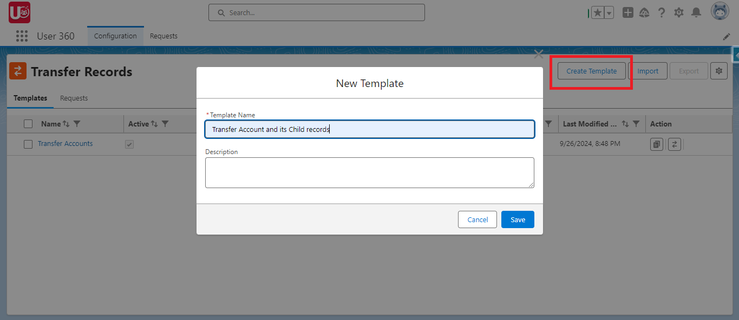Tick the Transfer Accounts row checkbox

(x=28, y=144)
